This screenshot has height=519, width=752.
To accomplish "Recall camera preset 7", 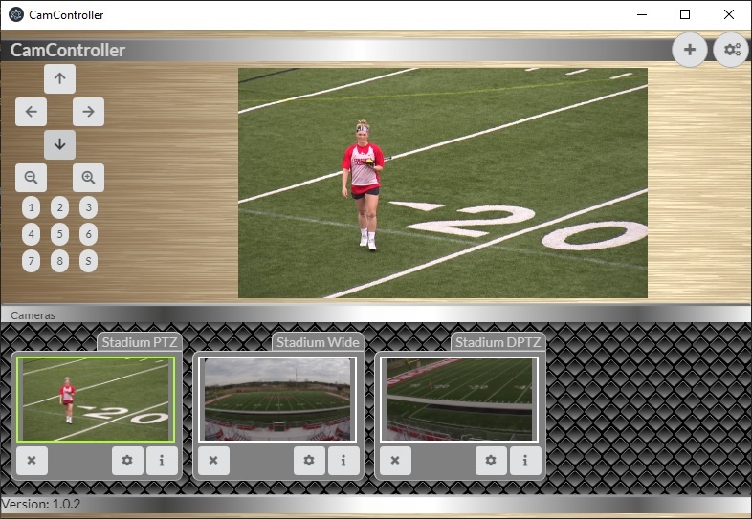I will coord(32,261).
